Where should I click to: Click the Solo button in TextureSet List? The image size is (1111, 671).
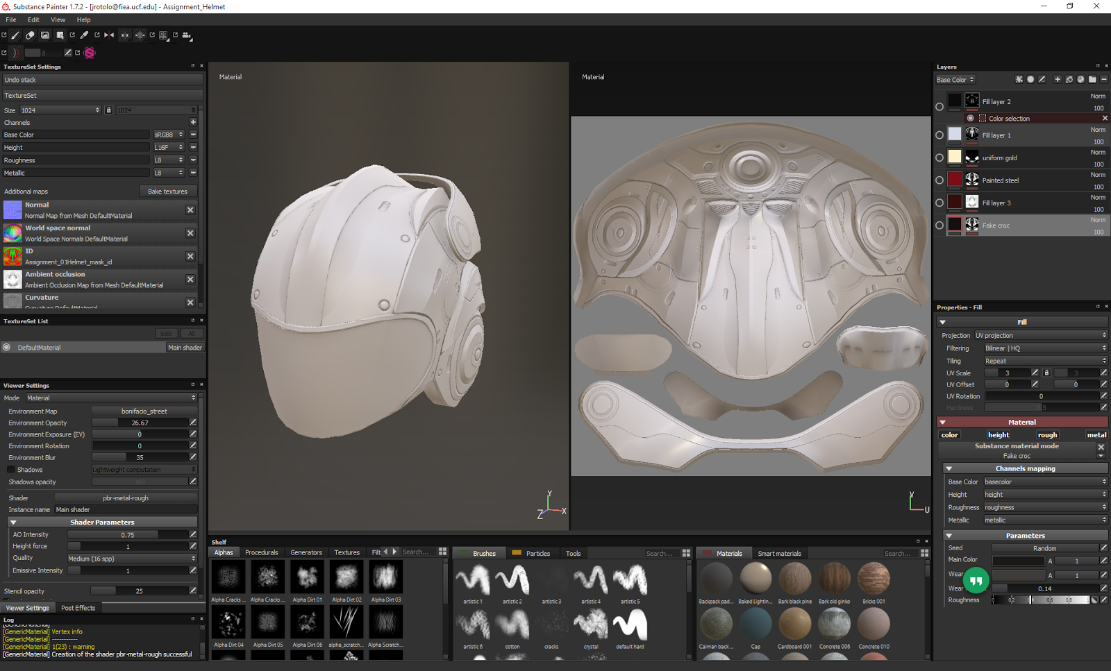point(166,333)
